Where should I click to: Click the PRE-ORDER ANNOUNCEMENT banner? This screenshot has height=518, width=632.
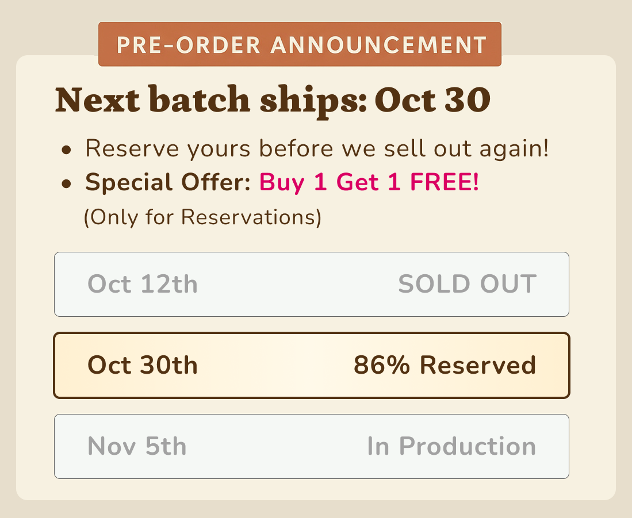coord(300,44)
